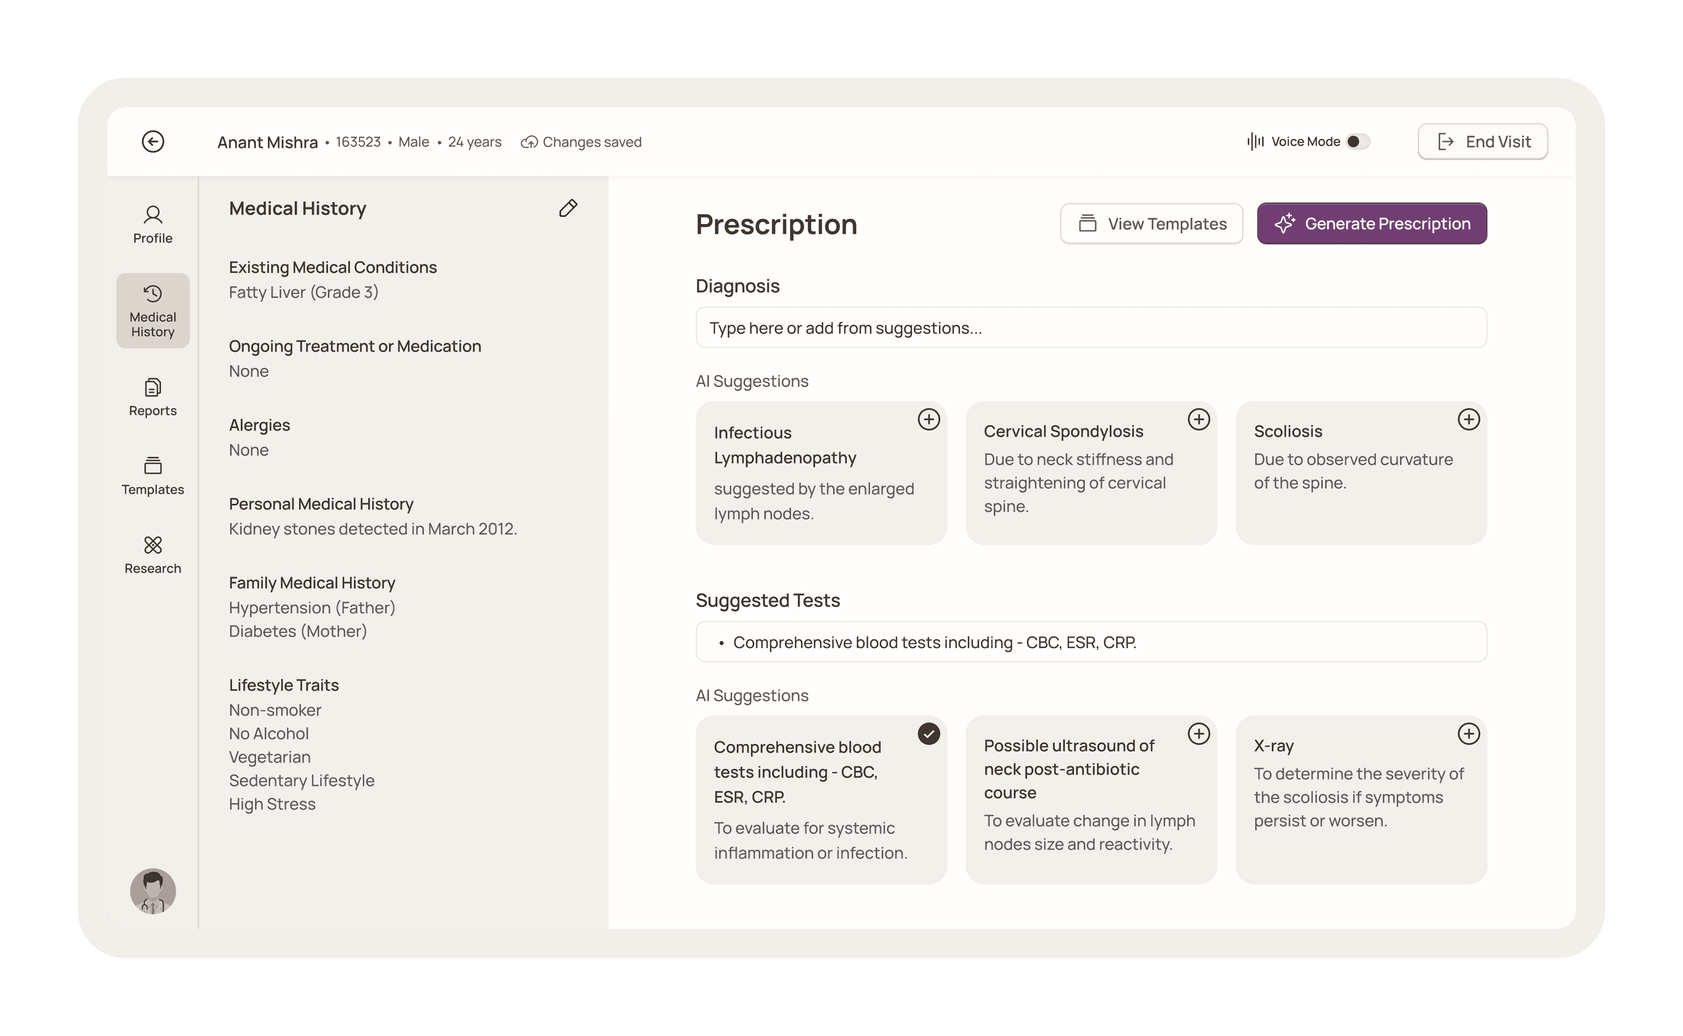
Task: Add X-ray test using plus icon
Action: click(x=1469, y=734)
